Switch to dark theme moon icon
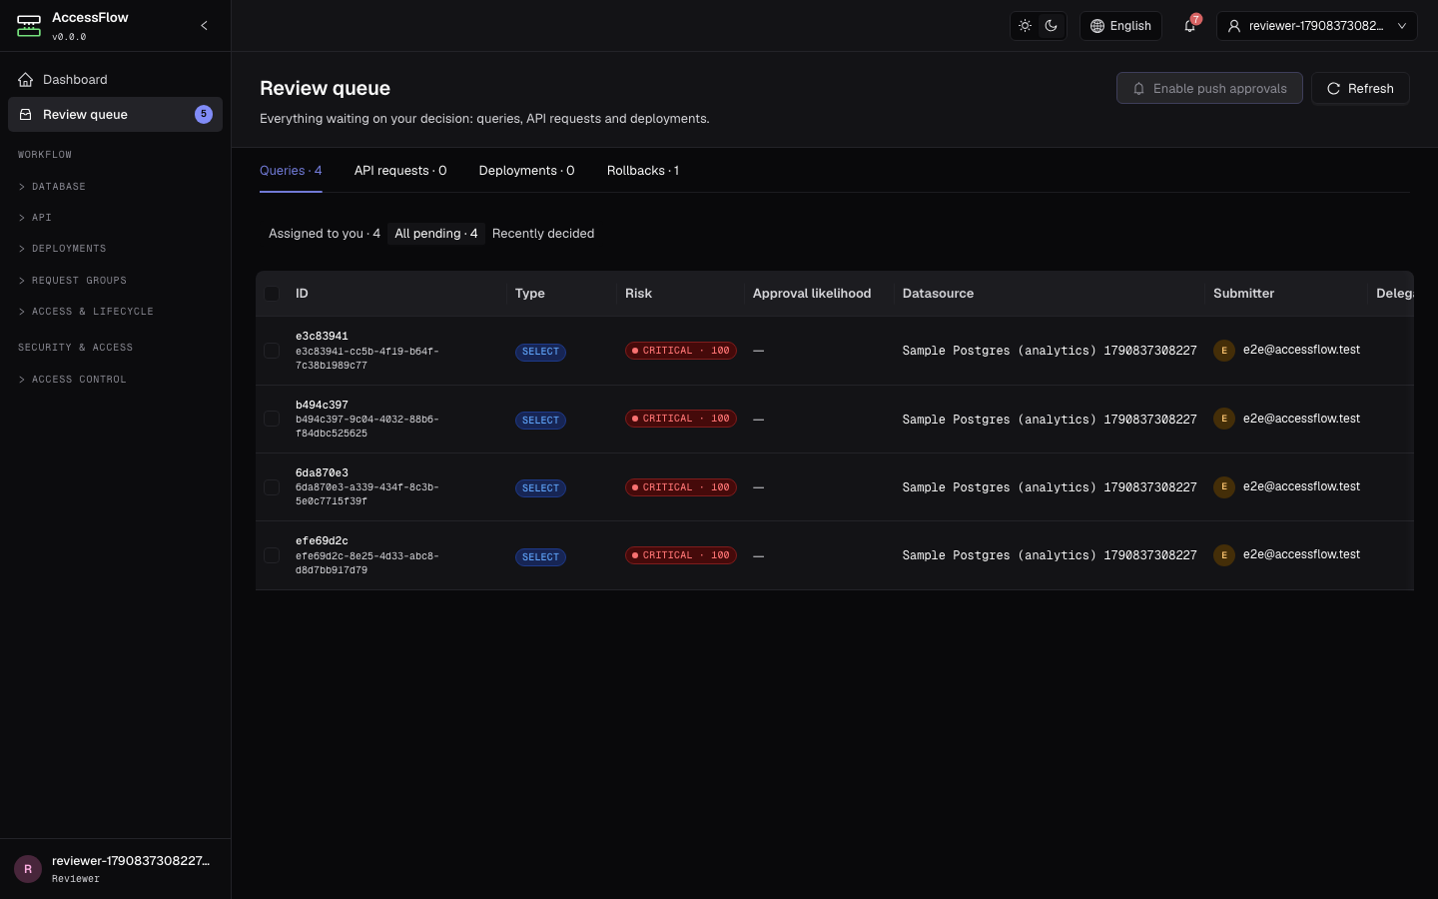The image size is (1438, 899). 1051,26
